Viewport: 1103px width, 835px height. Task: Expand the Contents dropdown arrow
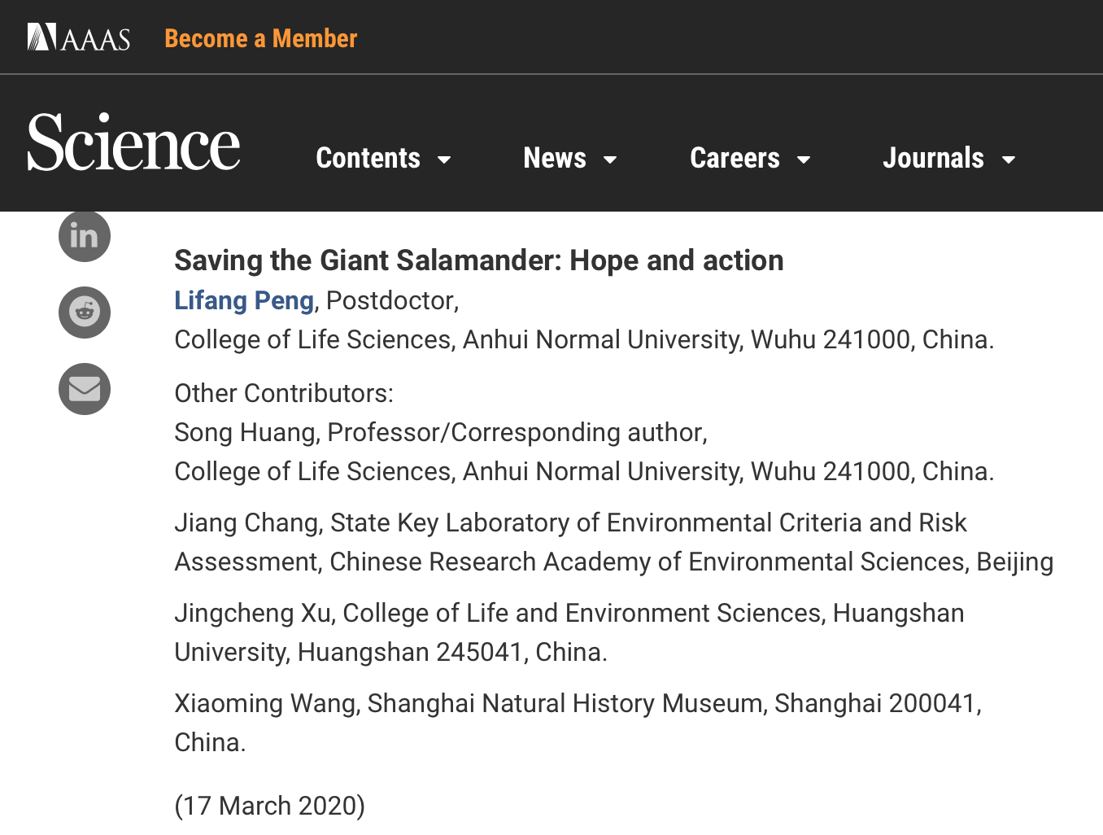tap(444, 160)
